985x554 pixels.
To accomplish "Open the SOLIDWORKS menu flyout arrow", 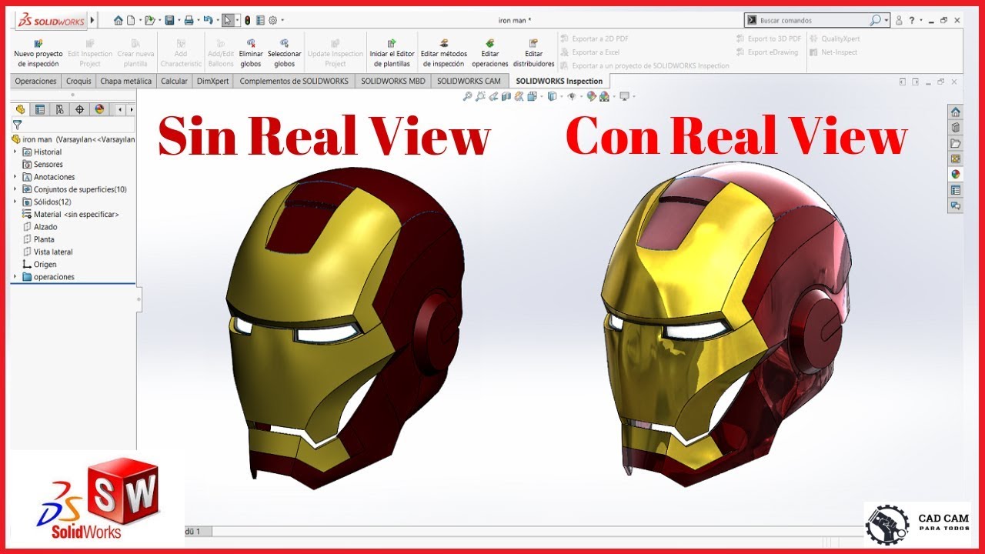I will [93, 20].
